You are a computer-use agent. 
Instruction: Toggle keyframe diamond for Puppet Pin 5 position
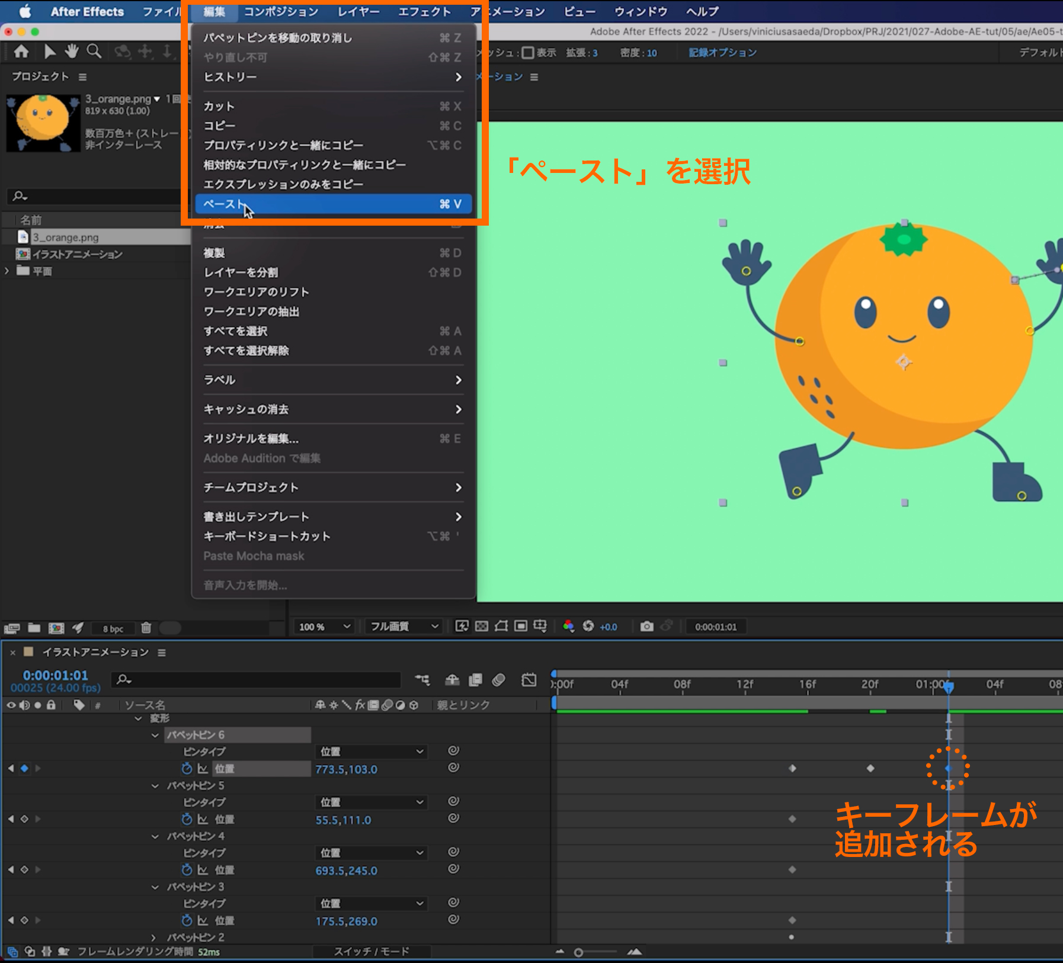[x=24, y=819]
